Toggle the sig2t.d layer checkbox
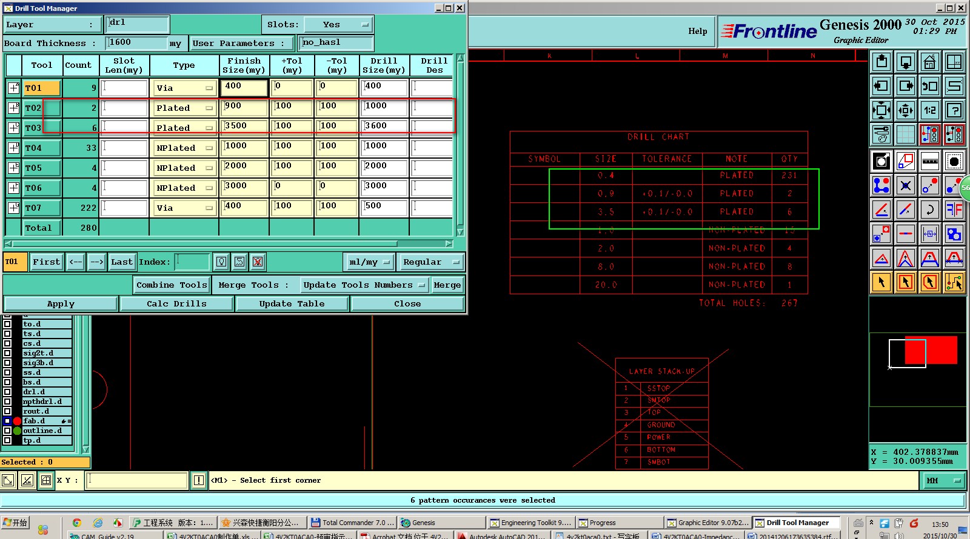The width and height of the screenshot is (970, 539). click(7, 353)
